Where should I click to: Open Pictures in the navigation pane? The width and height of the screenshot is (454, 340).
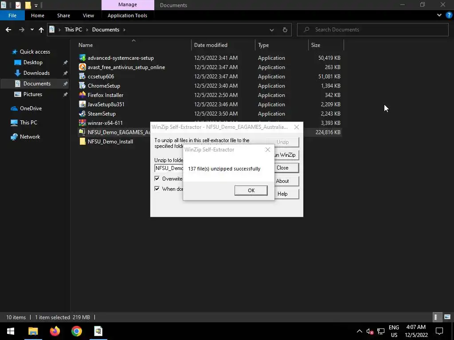click(x=33, y=94)
